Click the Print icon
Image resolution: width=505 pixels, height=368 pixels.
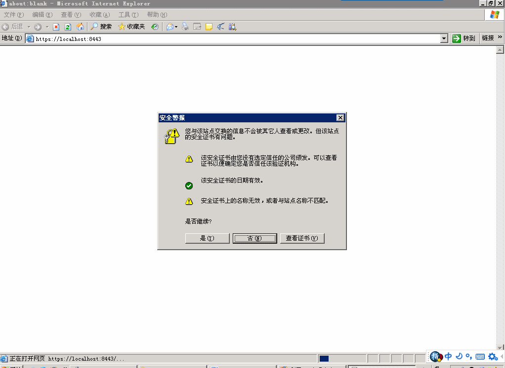185,27
